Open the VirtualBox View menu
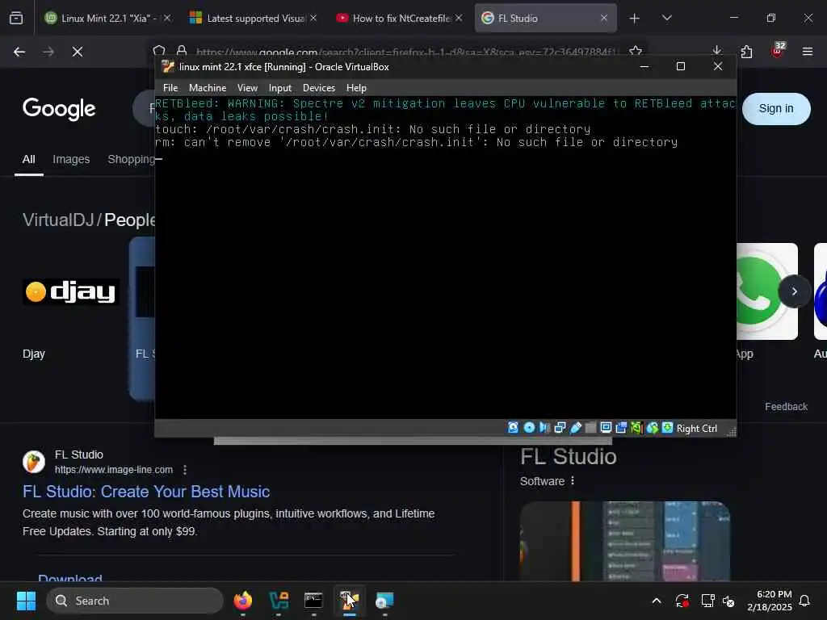 pyautogui.click(x=247, y=88)
